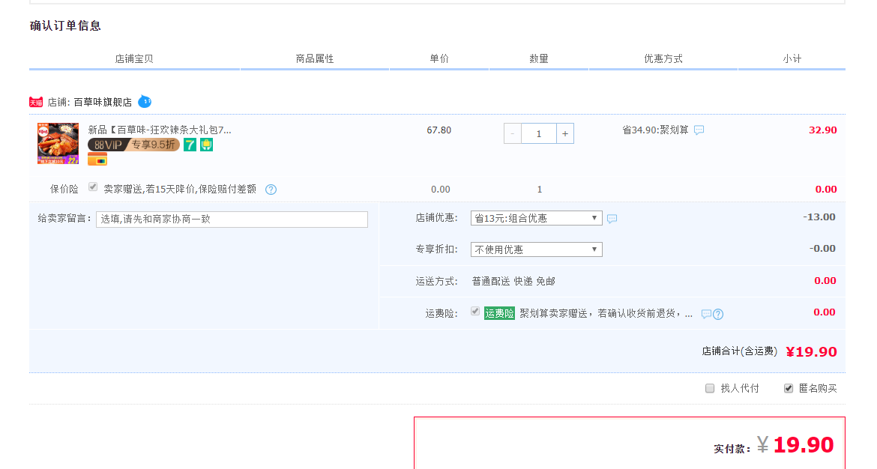Open the product title link 新品【百草味-狂欢辣条大礼包7...
This screenshot has height=469, width=877.
[x=160, y=130]
